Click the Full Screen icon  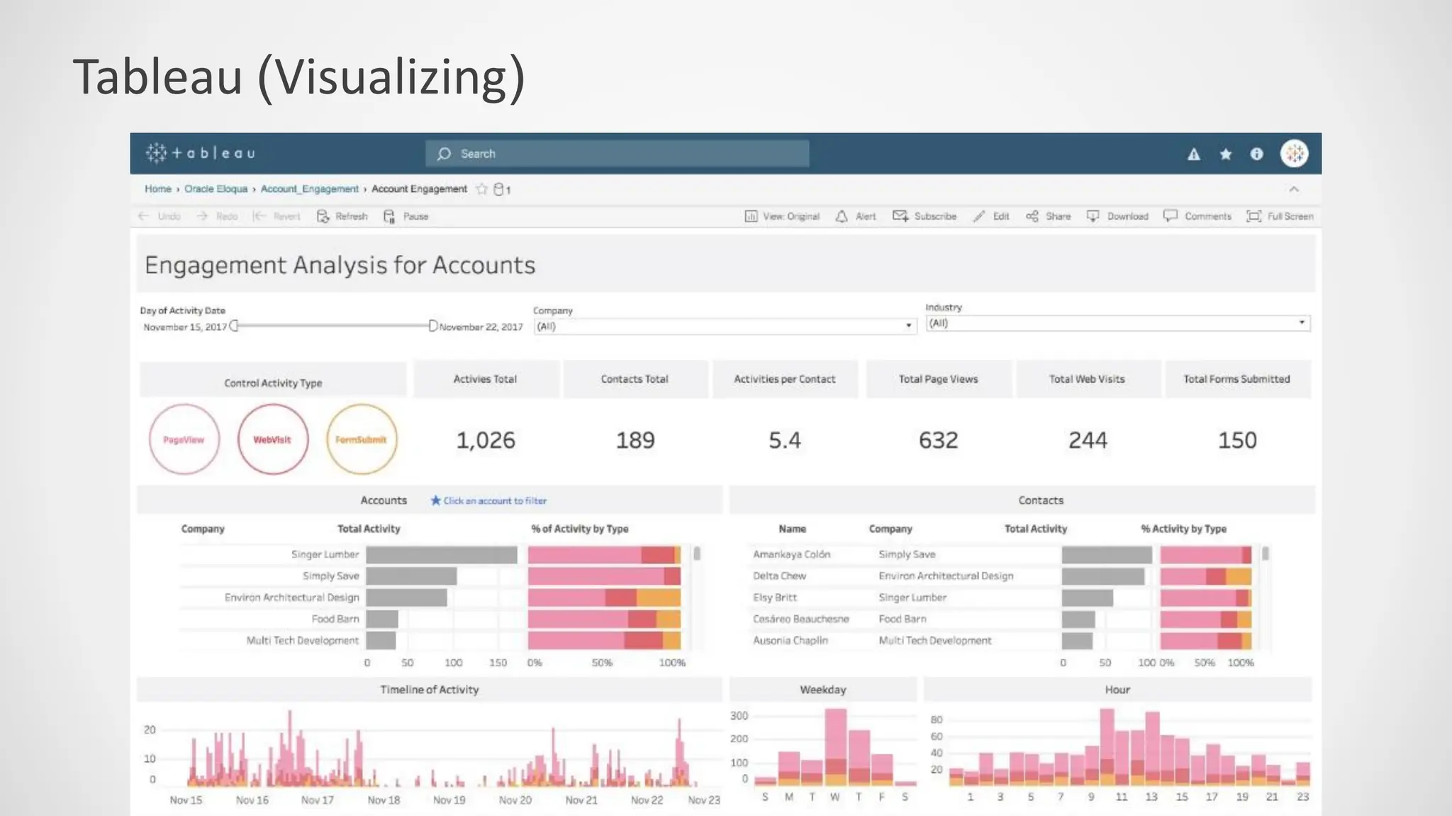(x=1253, y=216)
